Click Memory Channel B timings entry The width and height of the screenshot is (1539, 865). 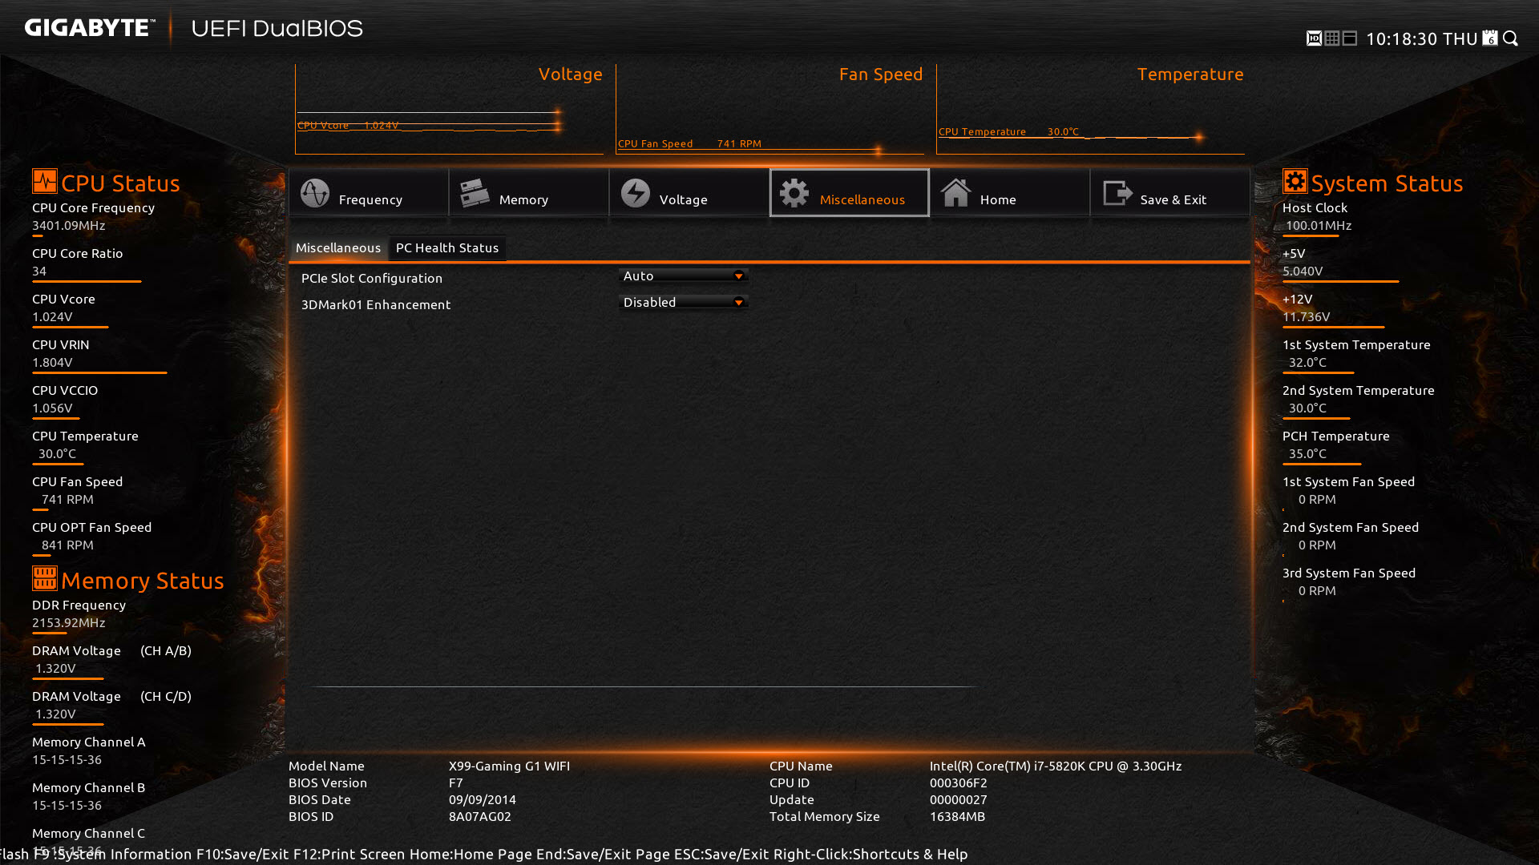(x=88, y=797)
